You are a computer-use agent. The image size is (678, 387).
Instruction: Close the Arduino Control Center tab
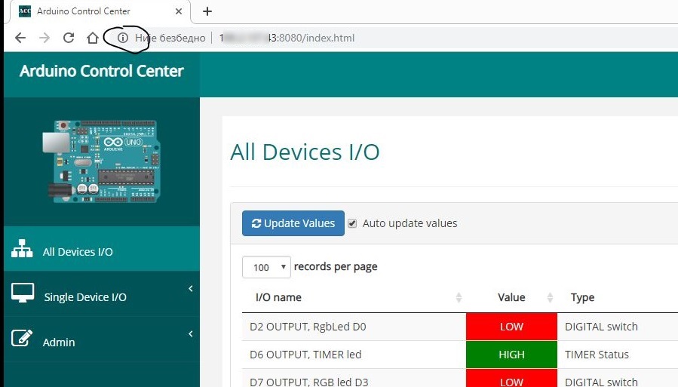click(179, 11)
